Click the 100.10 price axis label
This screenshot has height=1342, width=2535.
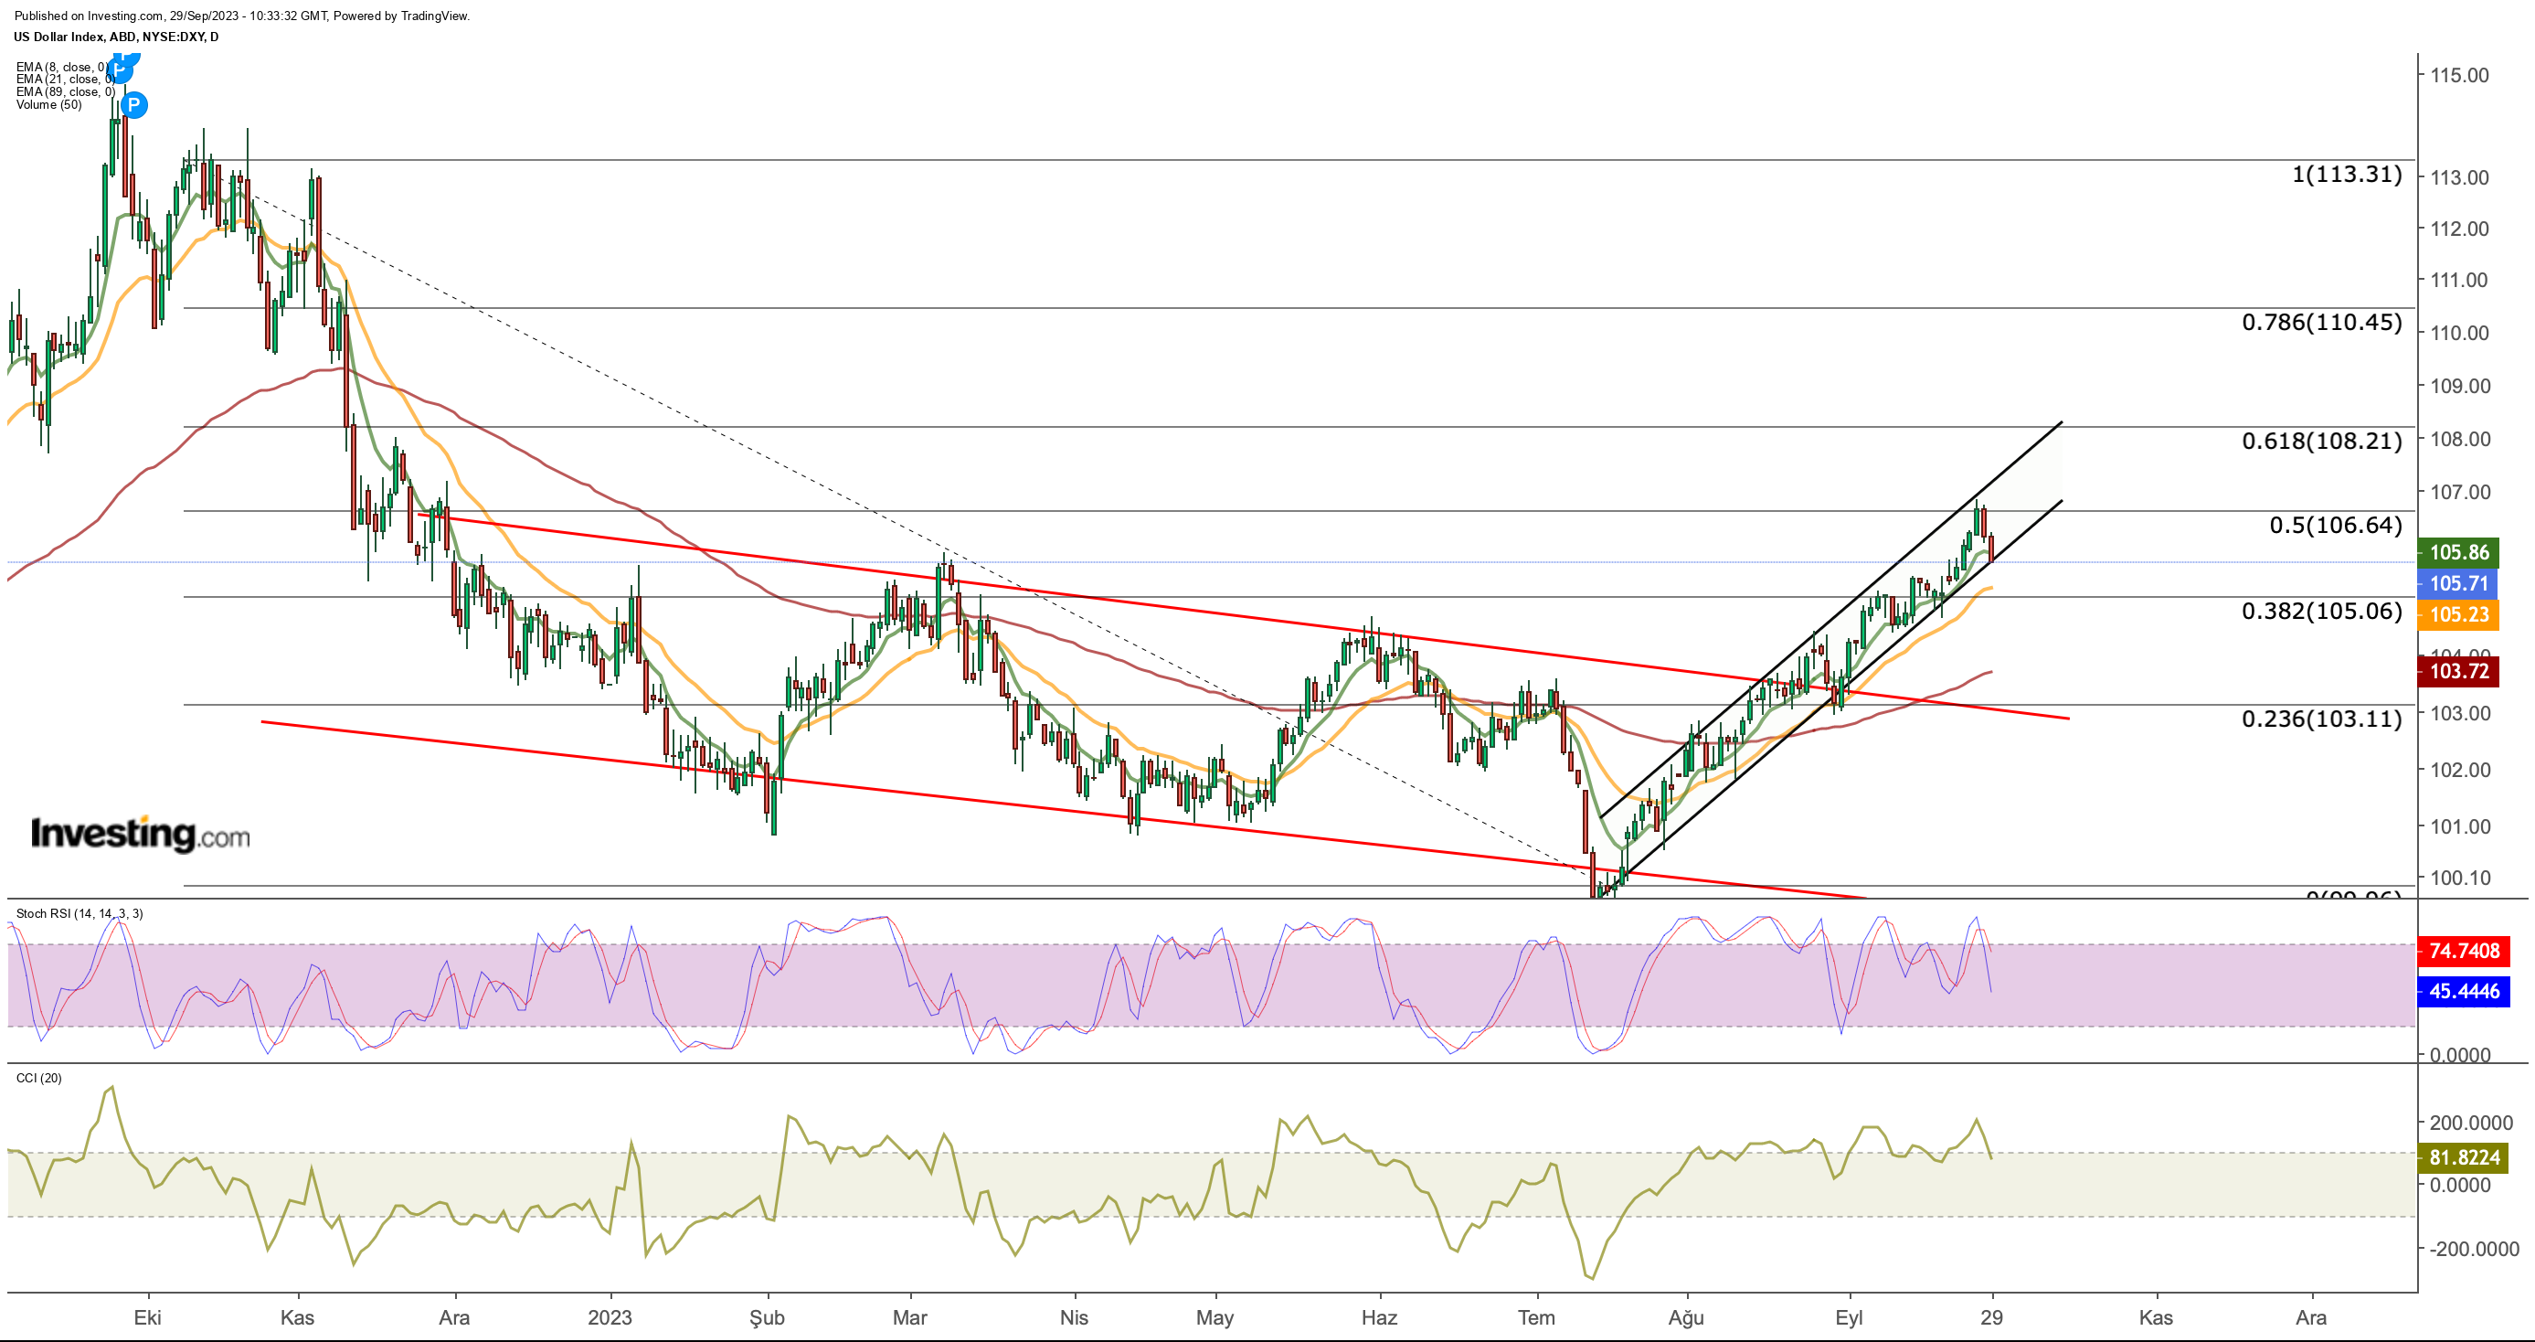point(2459,879)
